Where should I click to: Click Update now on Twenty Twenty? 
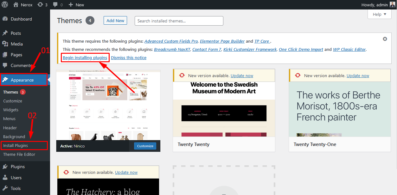click(242, 76)
